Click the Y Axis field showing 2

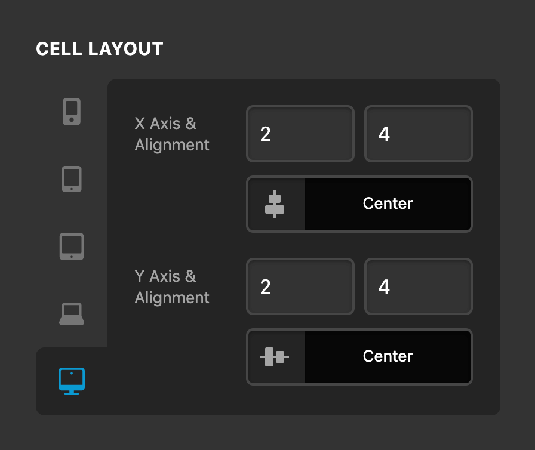point(300,286)
